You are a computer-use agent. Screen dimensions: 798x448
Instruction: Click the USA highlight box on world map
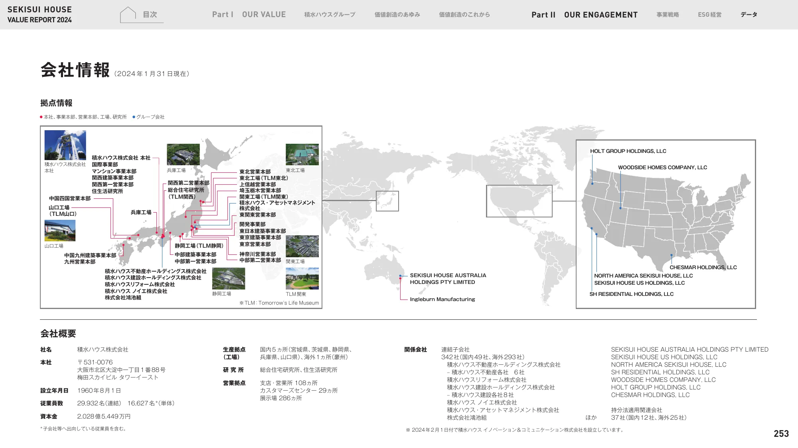(x=519, y=201)
